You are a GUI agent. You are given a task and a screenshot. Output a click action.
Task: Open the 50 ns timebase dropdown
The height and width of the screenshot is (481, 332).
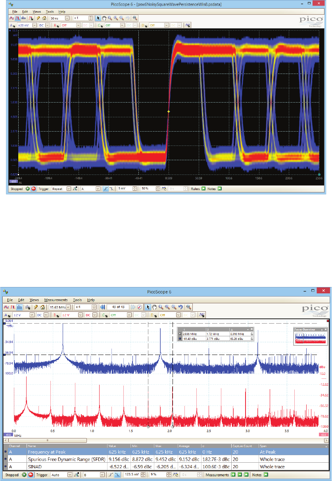click(67, 18)
